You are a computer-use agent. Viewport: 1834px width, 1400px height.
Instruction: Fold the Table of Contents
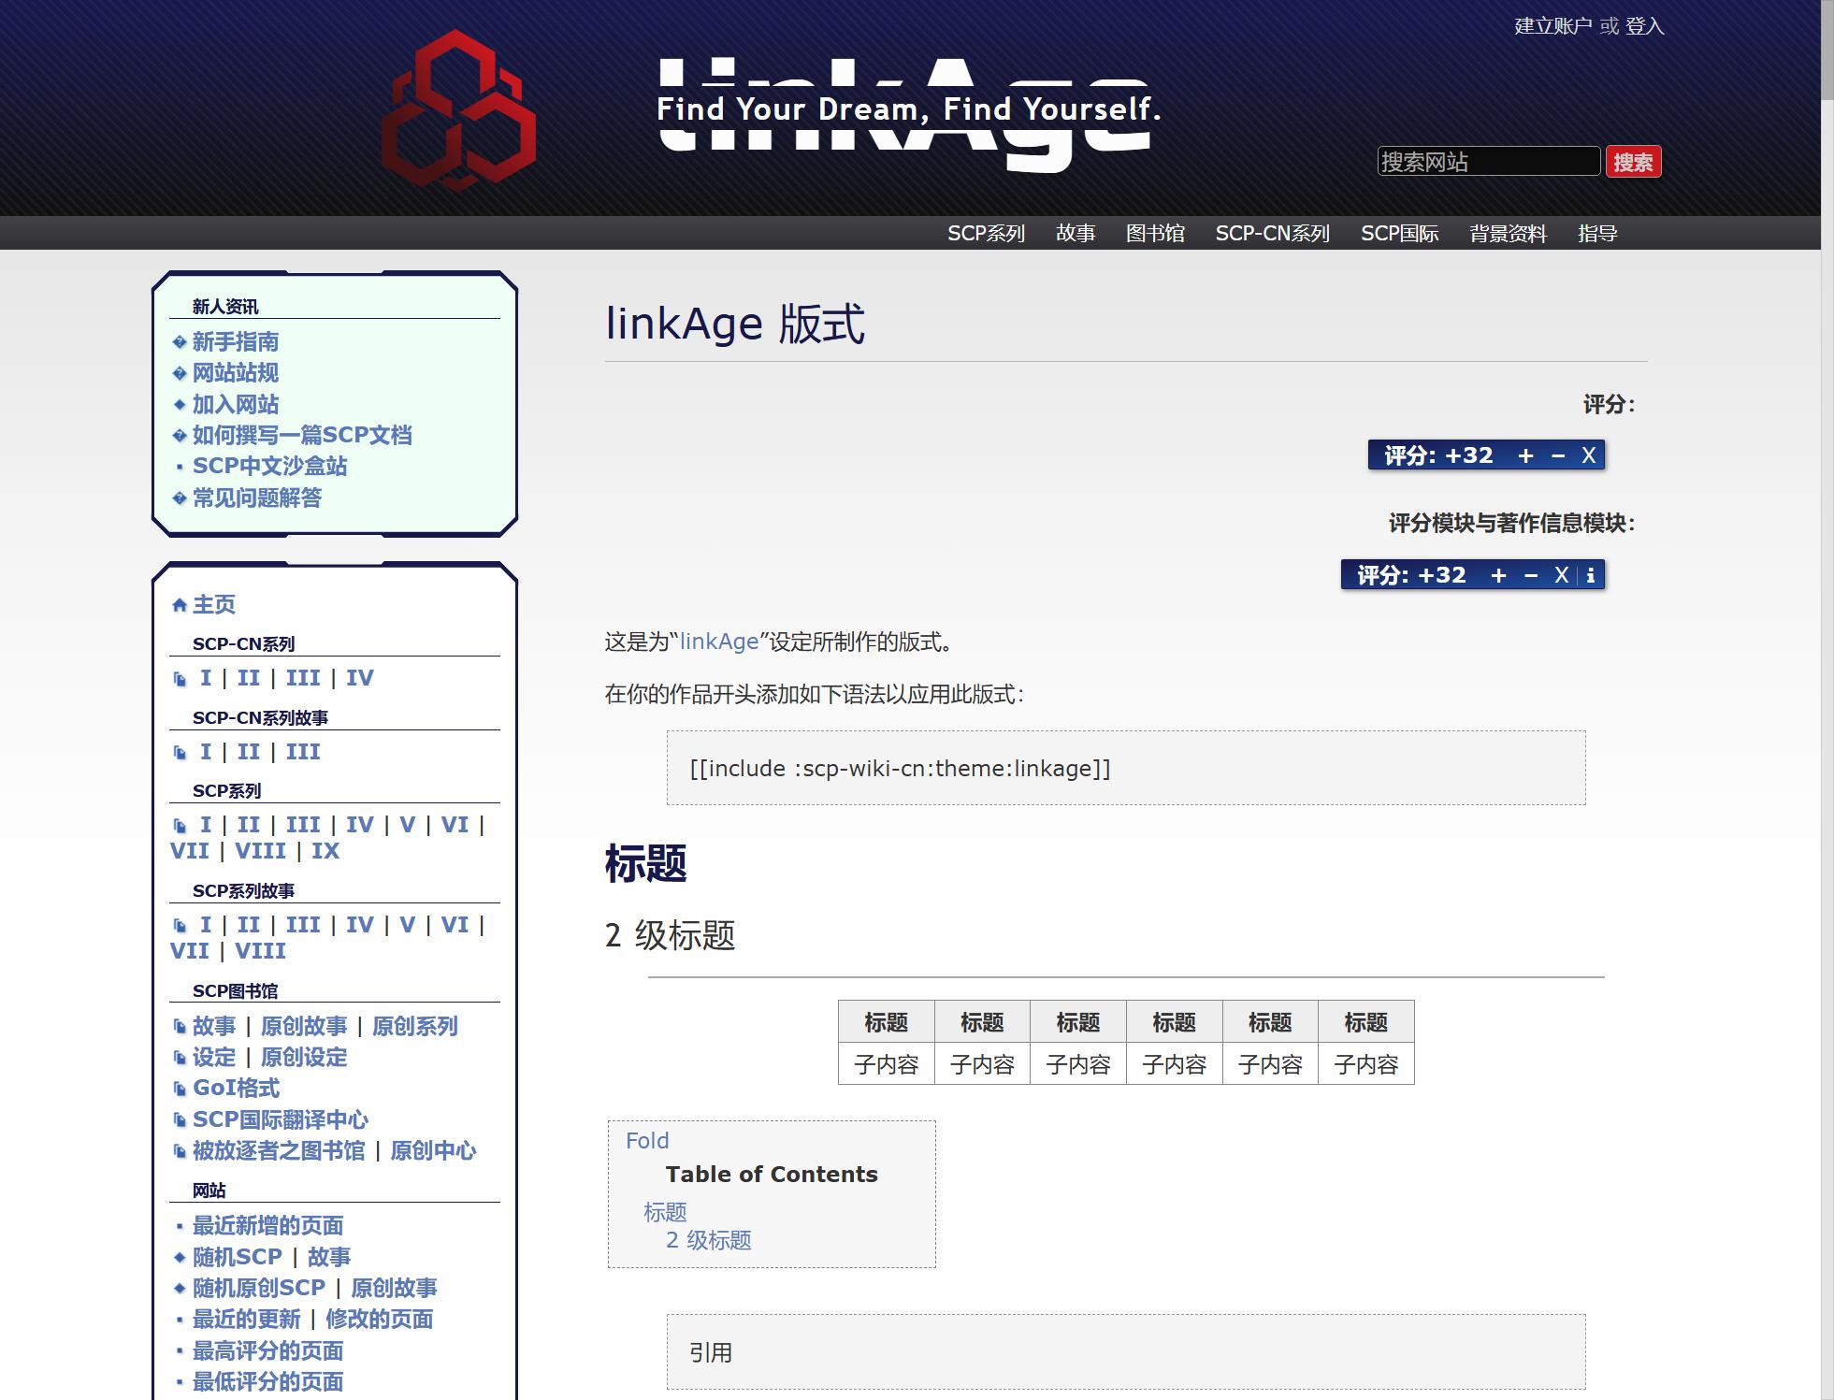point(647,1140)
